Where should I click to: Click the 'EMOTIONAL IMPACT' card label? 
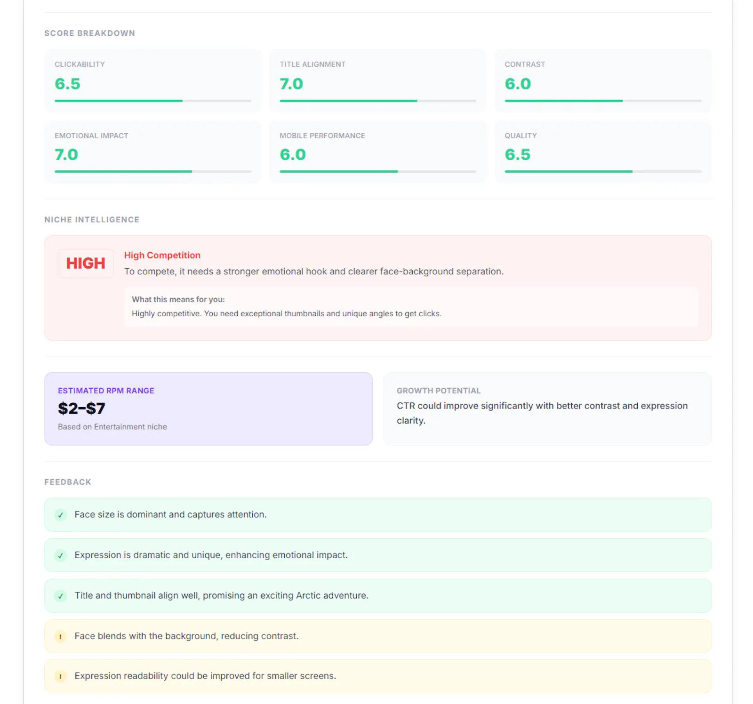pyautogui.click(x=91, y=136)
